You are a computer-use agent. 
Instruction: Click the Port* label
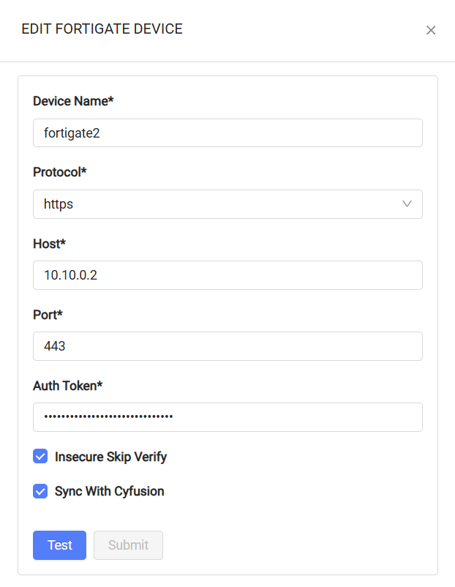click(48, 315)
